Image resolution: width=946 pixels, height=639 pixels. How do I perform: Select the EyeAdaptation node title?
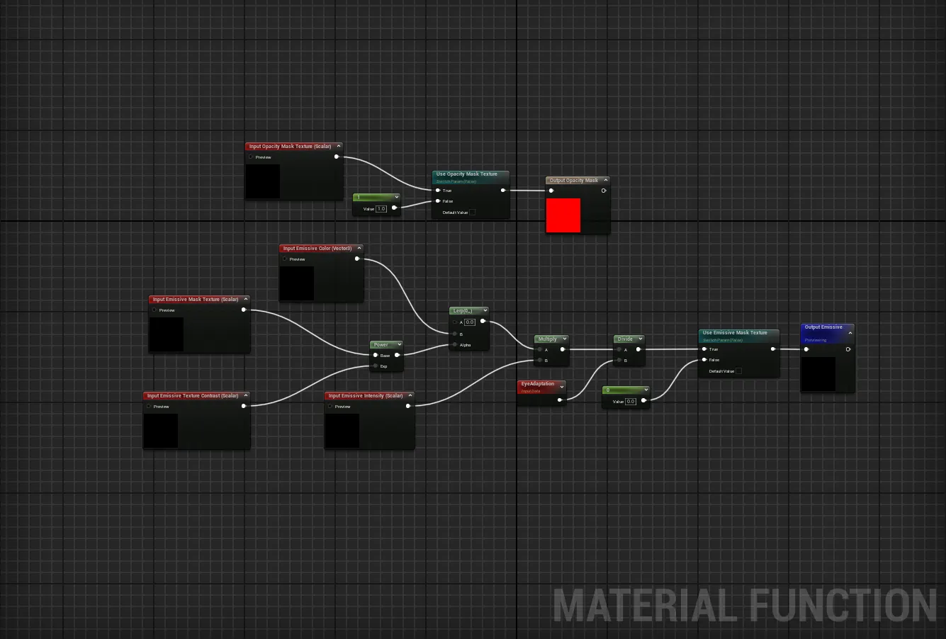(538, 384)
